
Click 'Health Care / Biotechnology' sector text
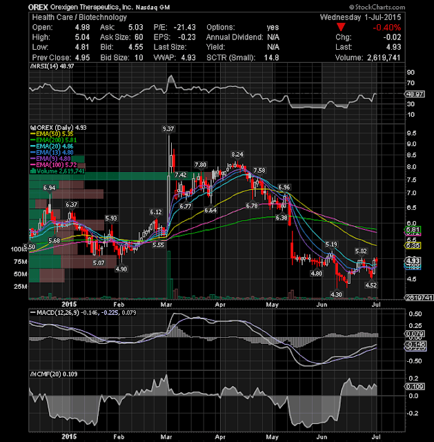point(79,17)
